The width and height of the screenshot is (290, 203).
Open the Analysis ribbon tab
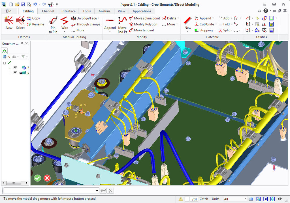pos(104,11)
